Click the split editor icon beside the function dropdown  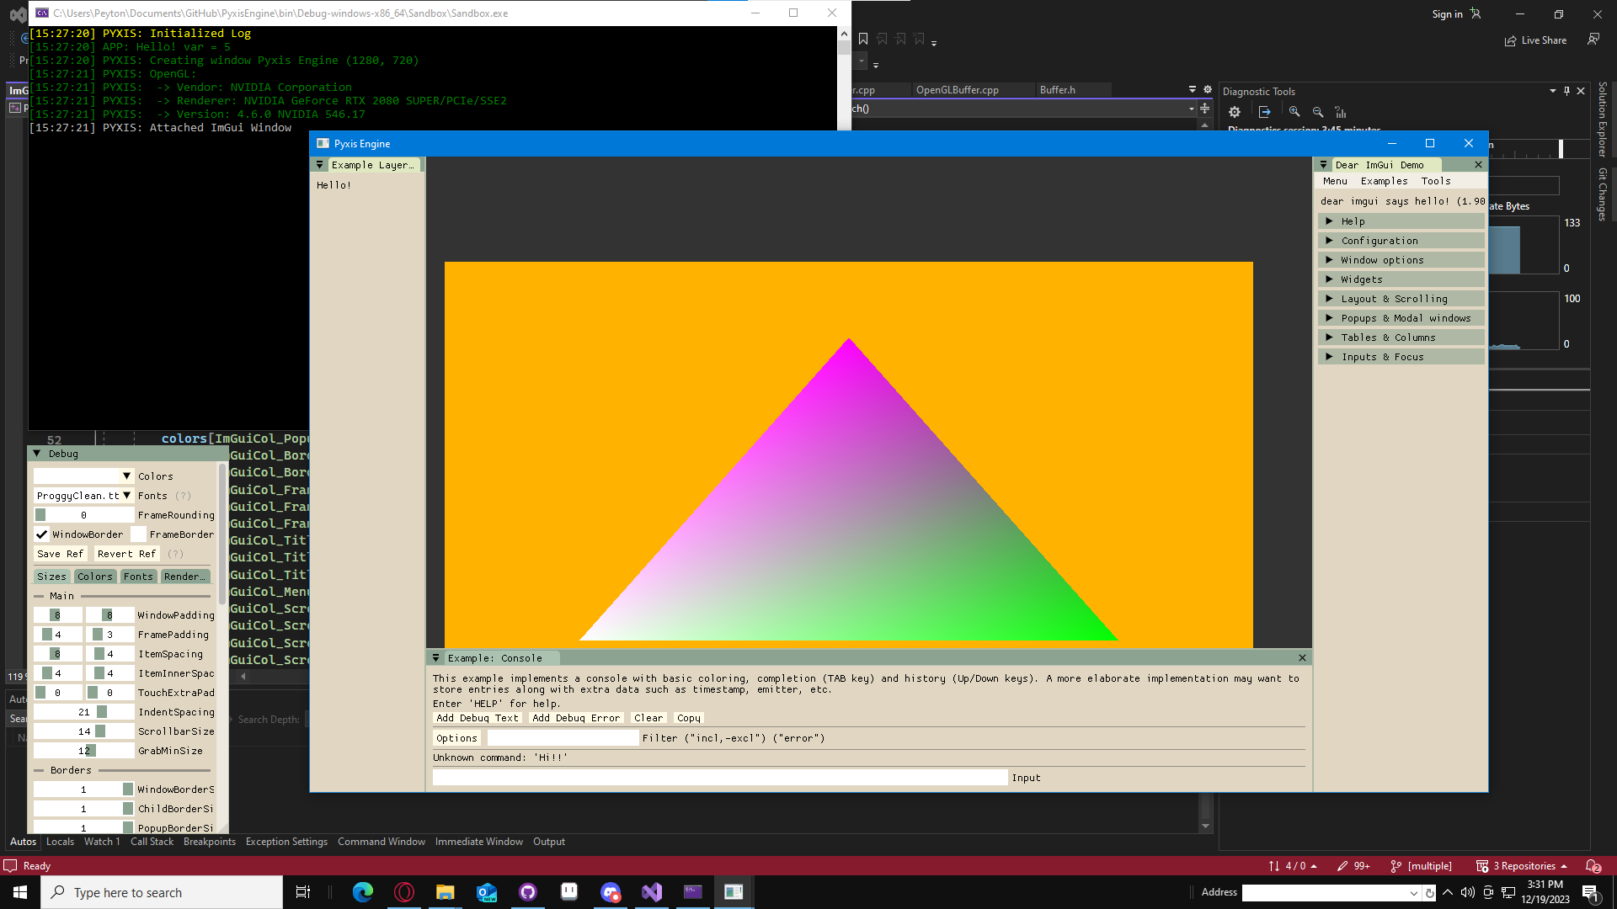pos(1205,109)
